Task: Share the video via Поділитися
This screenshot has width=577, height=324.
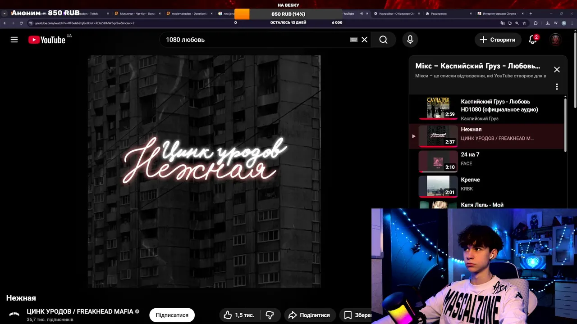Action: tap(310, 315)
